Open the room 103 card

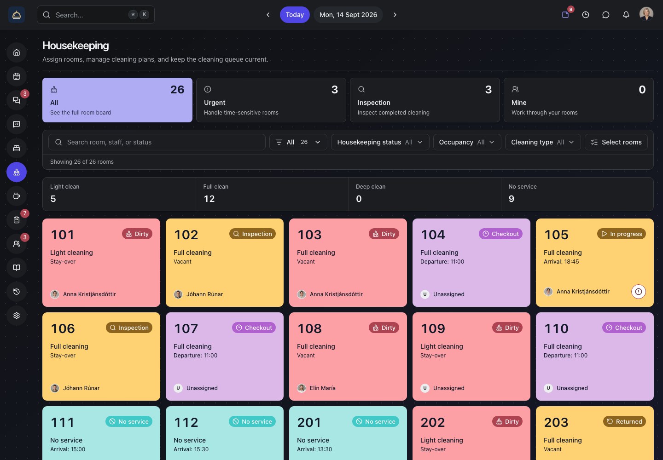point(348,263)
